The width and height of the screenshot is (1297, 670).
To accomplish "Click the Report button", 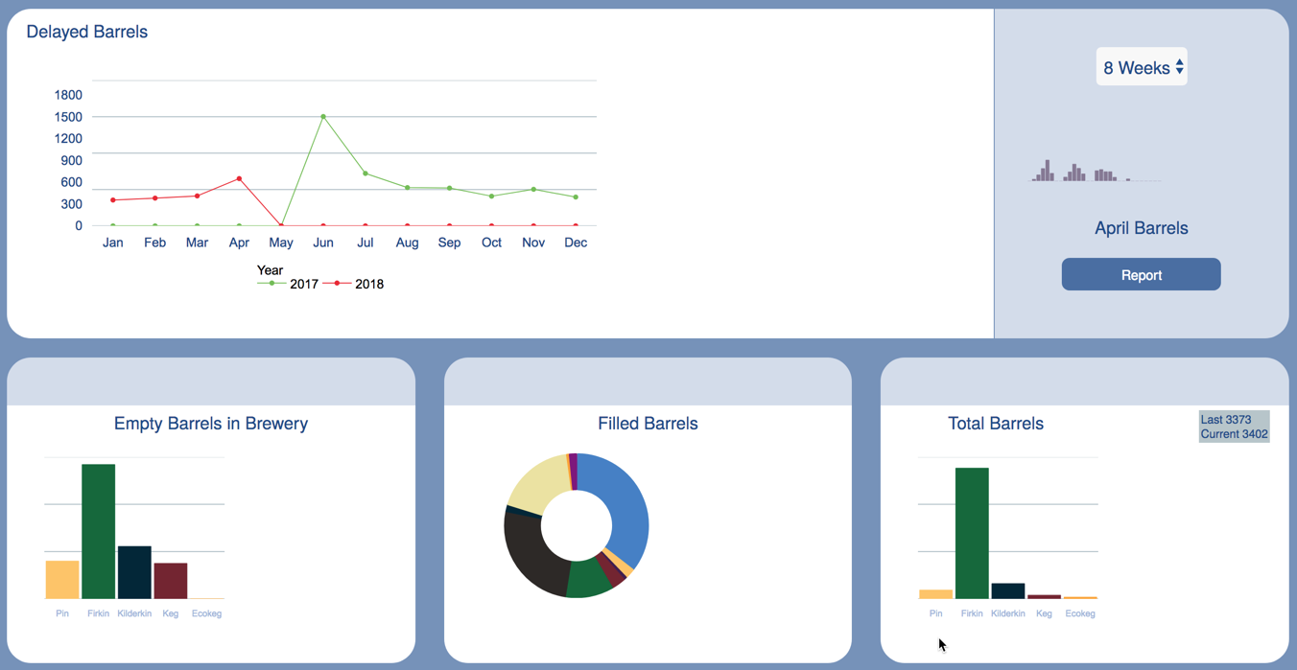I will click(x=1141, y=274).
